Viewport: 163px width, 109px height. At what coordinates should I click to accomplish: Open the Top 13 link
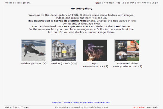tap(120, 3)
